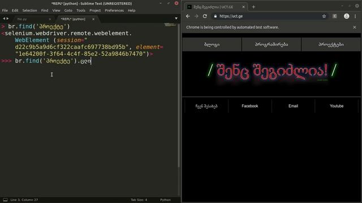The width and height of the screenshot is (362, 203).
Task: Open the Help menu
Action: [132, 11]
